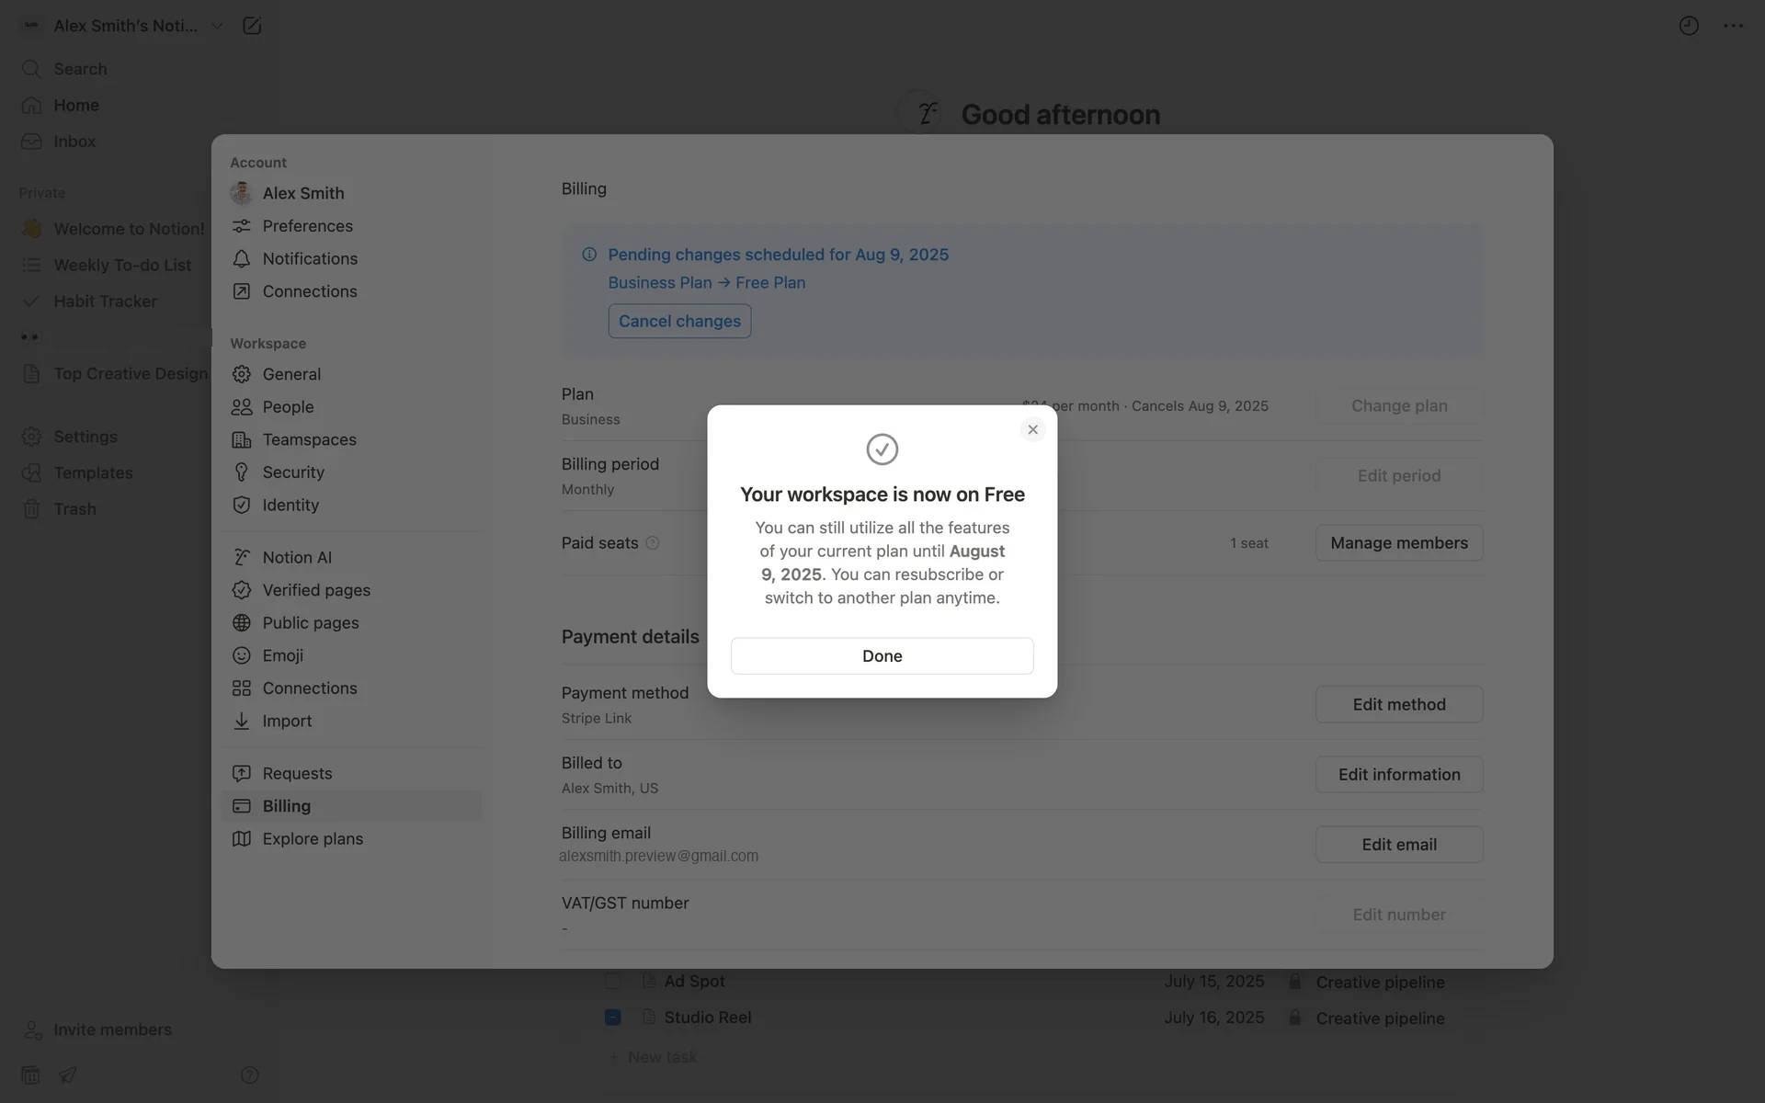This screenshot has height=1103, width=1765.
Task: Open People settings
Action: pos(351,406)
